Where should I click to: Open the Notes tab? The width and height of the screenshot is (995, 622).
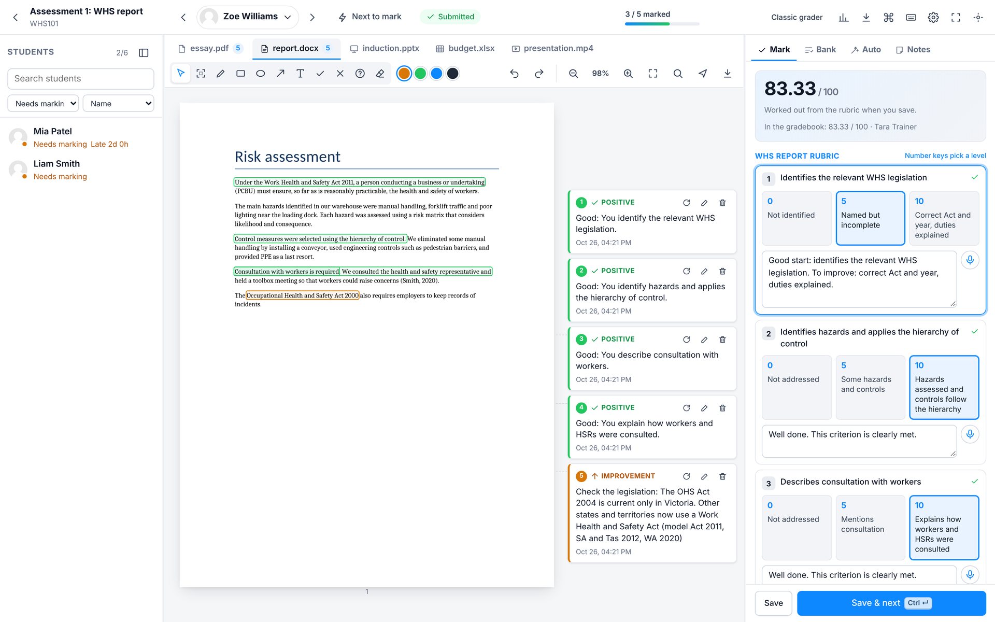[913, 49]
